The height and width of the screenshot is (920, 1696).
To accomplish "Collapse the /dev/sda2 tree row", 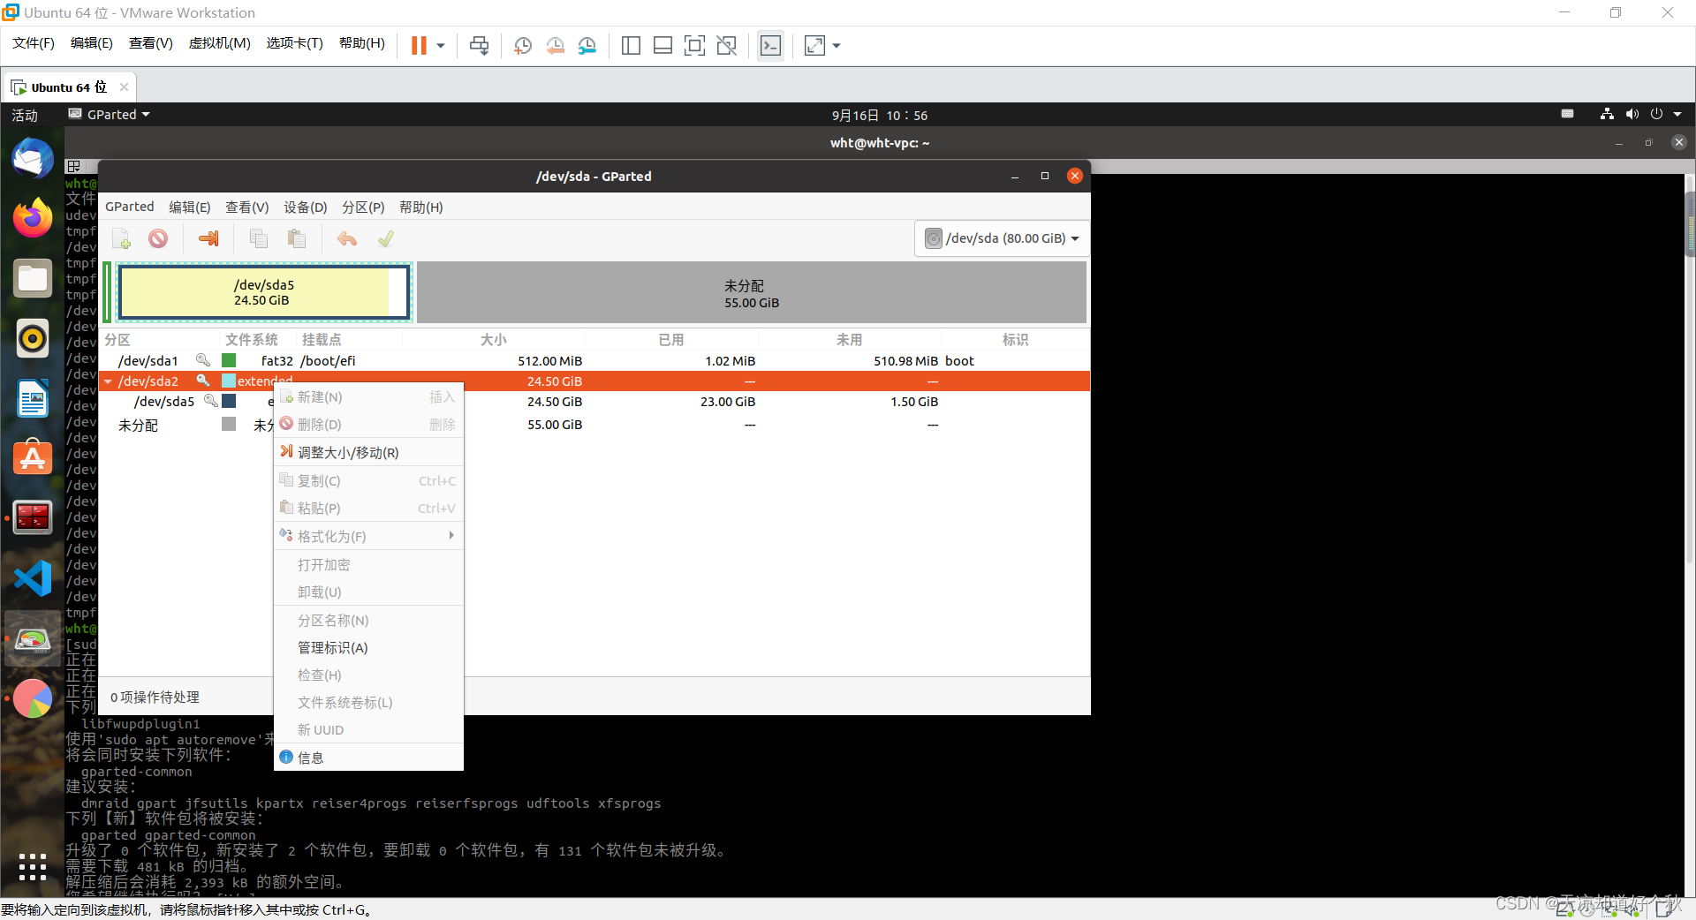I will point(108,381).
